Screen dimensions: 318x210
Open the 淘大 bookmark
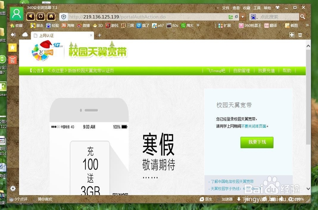pos(187,25)
